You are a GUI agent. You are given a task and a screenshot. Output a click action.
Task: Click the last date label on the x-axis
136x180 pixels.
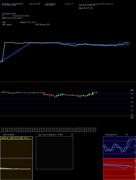pyautogui.click(x=95, y=130)
